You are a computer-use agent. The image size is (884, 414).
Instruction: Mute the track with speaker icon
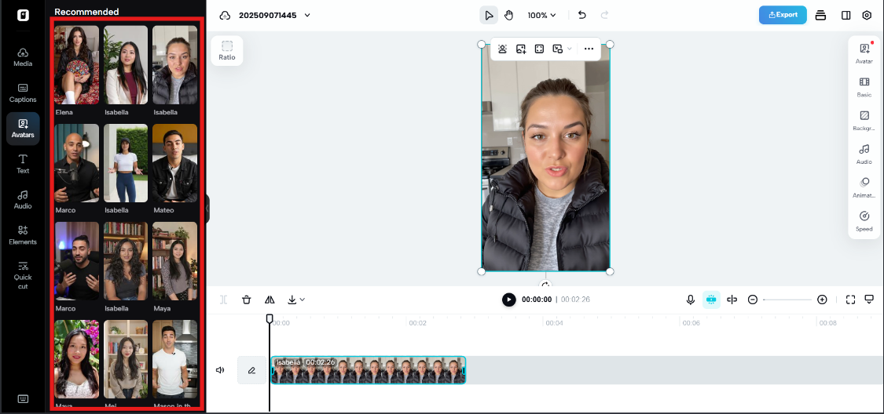pyautogui.click(x=220, y=370)
